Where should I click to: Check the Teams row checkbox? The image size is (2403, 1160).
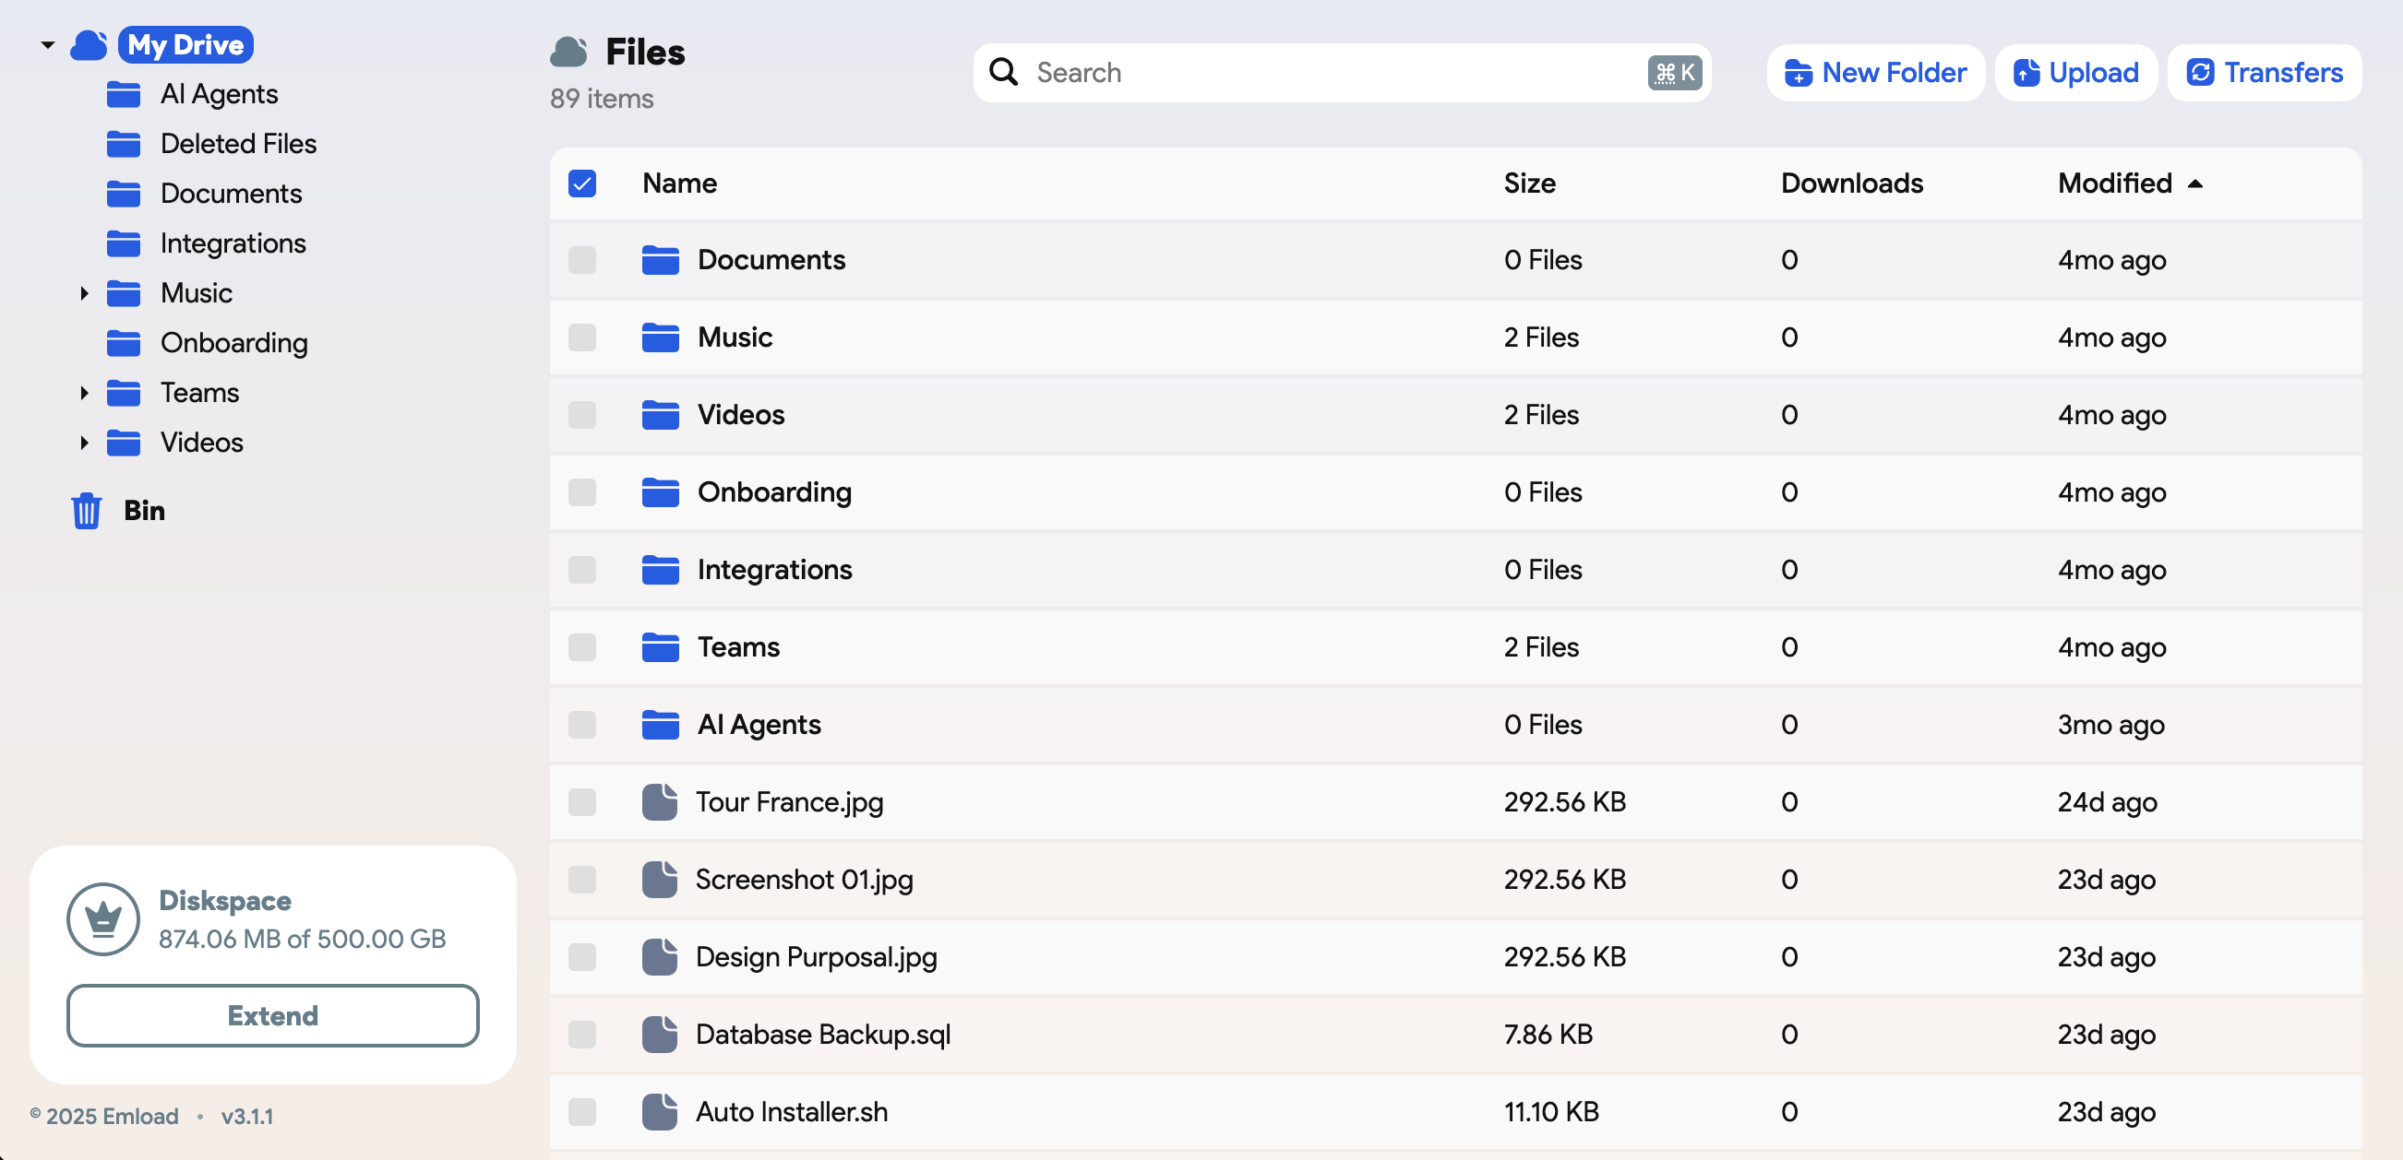[x=582, y=647]
